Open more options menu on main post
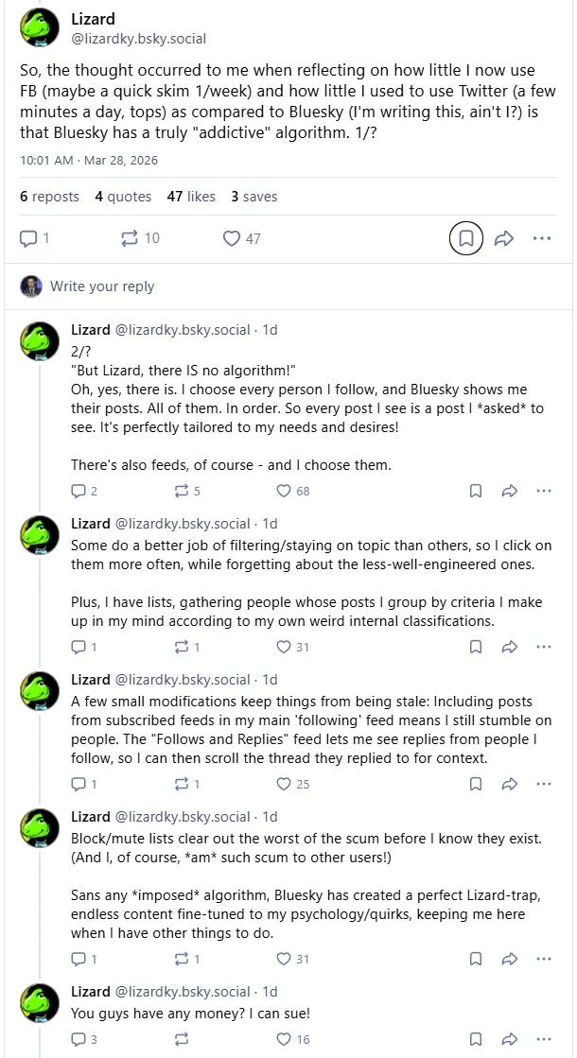Viewport: 577px width, 1058px height. pyautogui.click(x=542, y=238)
